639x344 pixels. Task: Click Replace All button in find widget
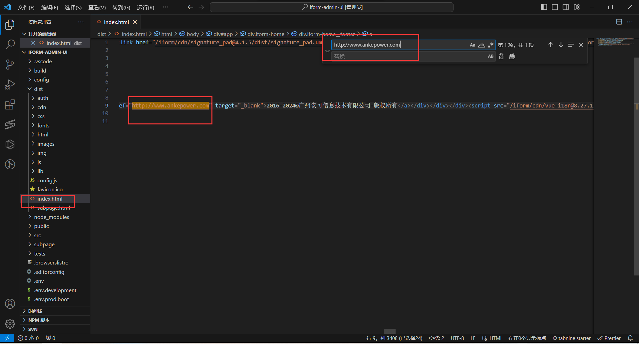pos(512,57)
